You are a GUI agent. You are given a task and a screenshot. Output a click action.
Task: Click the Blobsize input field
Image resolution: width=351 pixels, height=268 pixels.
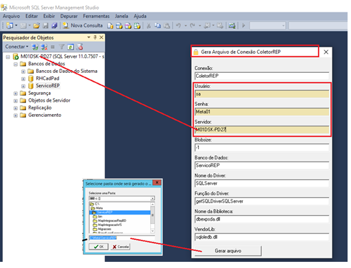pos(262,148)
